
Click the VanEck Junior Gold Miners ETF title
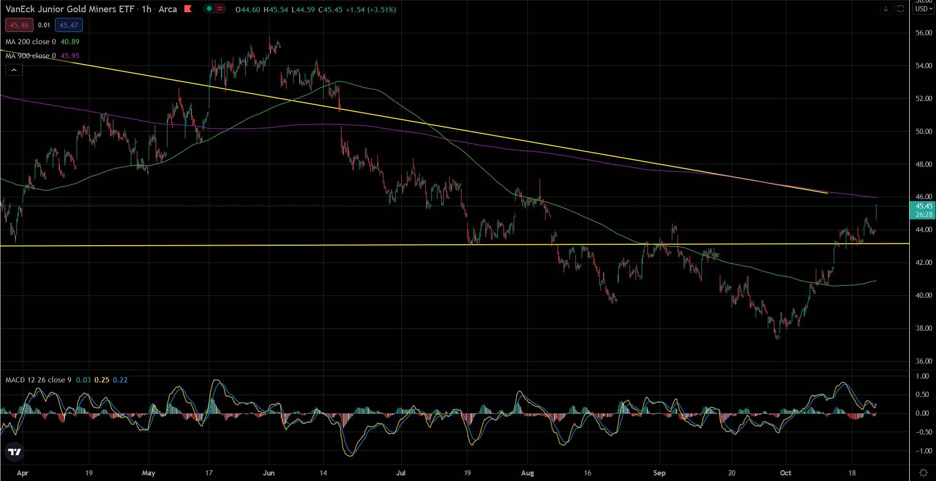point(70,9)
